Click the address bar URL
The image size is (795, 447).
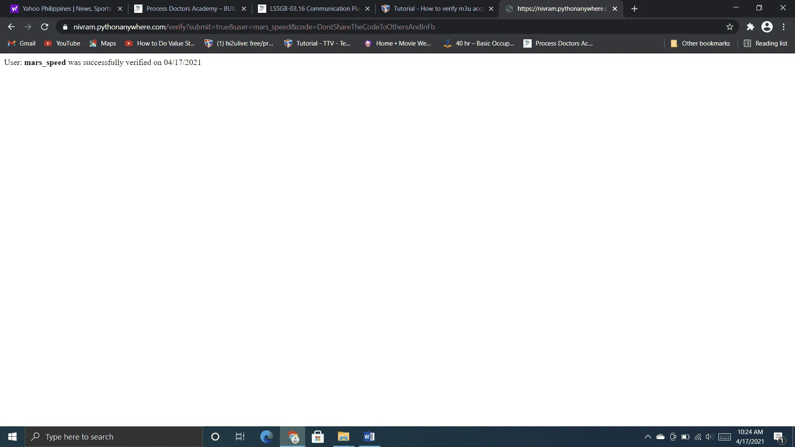pos(254,27)
